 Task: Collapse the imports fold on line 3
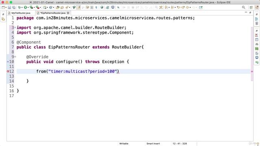click(x=15, y=28)
